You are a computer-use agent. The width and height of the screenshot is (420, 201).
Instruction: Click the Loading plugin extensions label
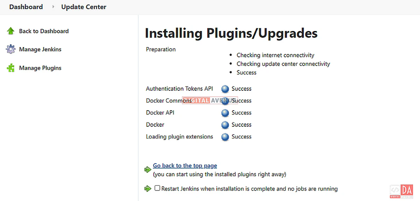(x=180, y=137)
